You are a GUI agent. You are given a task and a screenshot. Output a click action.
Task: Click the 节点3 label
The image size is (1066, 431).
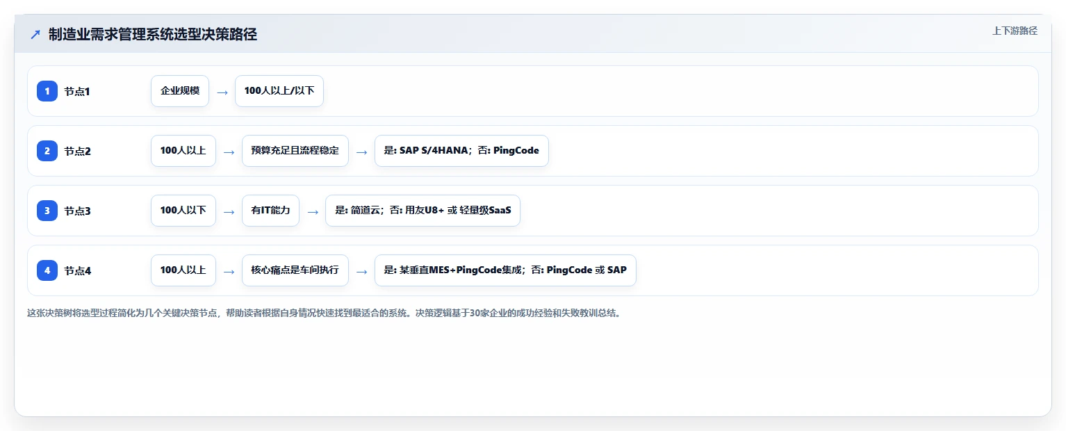click(77, 211)
